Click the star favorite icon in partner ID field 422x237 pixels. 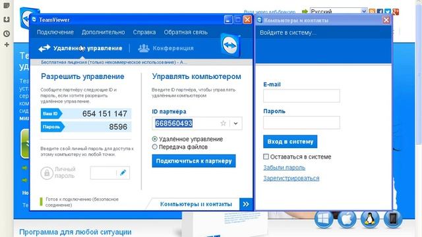(223, 123)
